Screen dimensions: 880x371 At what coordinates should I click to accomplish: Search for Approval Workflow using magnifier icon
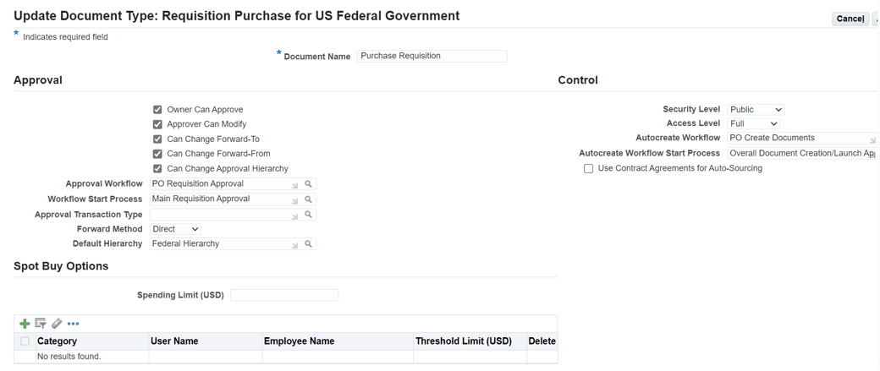[309, 184]
